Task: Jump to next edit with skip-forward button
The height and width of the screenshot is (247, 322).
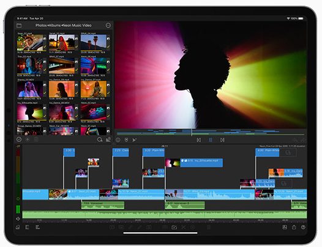Action: (222, 140)
